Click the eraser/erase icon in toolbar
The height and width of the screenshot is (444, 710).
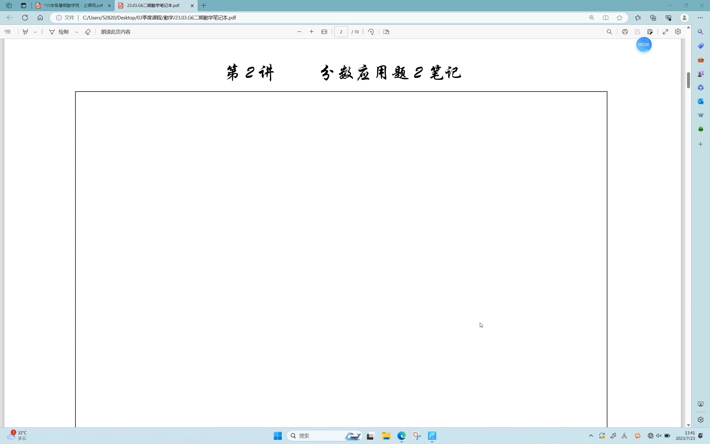pos(88,32)
